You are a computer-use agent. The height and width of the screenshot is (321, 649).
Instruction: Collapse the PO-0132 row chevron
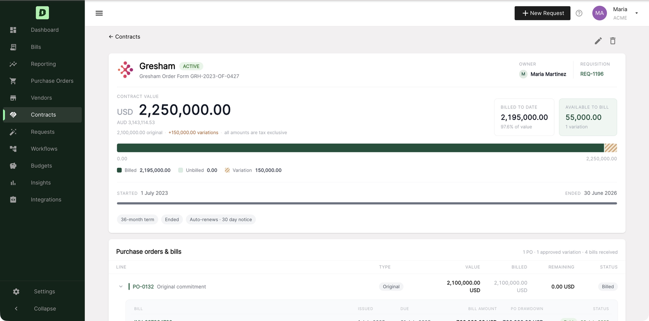pyautogui.click(x=121, y=286)
